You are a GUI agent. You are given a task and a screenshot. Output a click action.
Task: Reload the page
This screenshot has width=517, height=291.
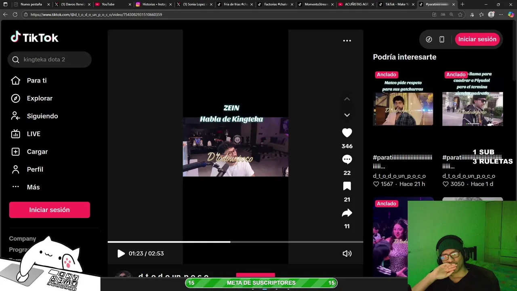tap(15, 14)
